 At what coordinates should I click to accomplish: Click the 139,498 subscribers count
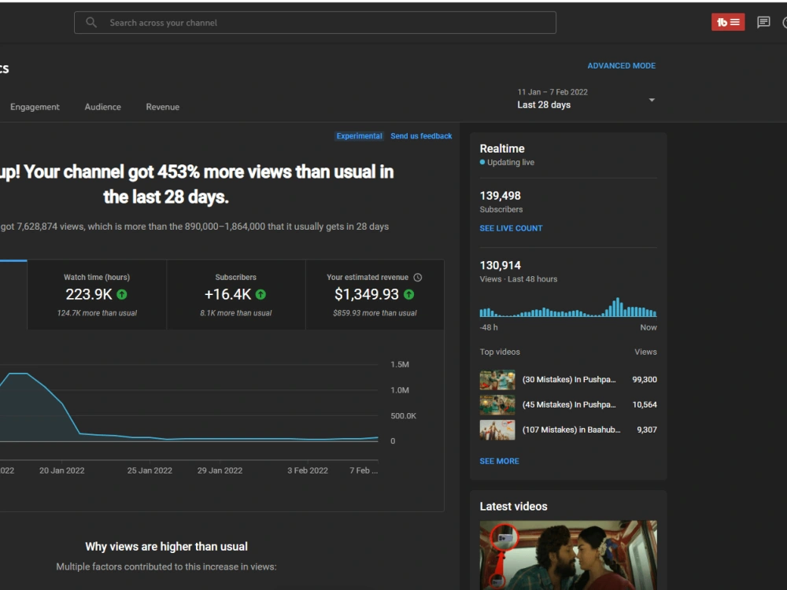pyautogui.click(x=500, y=196)
